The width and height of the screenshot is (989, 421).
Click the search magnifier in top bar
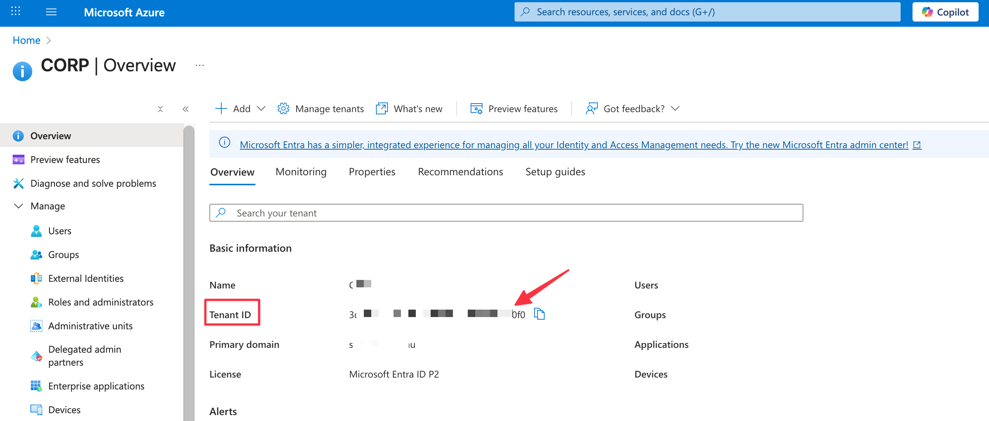525,12
